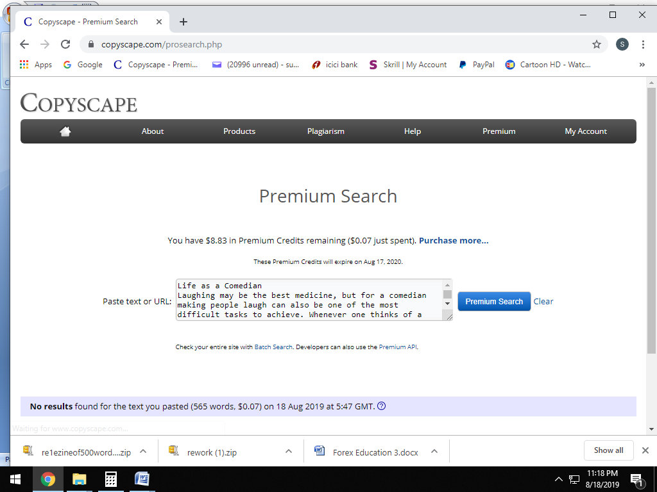Click the Premium Search button
This screenshot has height=492, width=657.
click(x=494, y=301)
